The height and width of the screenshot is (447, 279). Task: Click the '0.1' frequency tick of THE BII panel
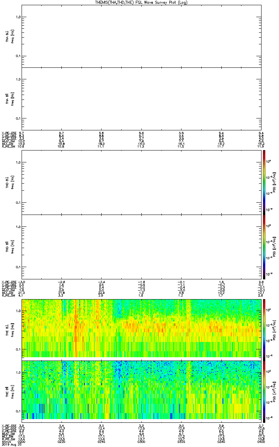pyautogui.click(x=18, y=411)
